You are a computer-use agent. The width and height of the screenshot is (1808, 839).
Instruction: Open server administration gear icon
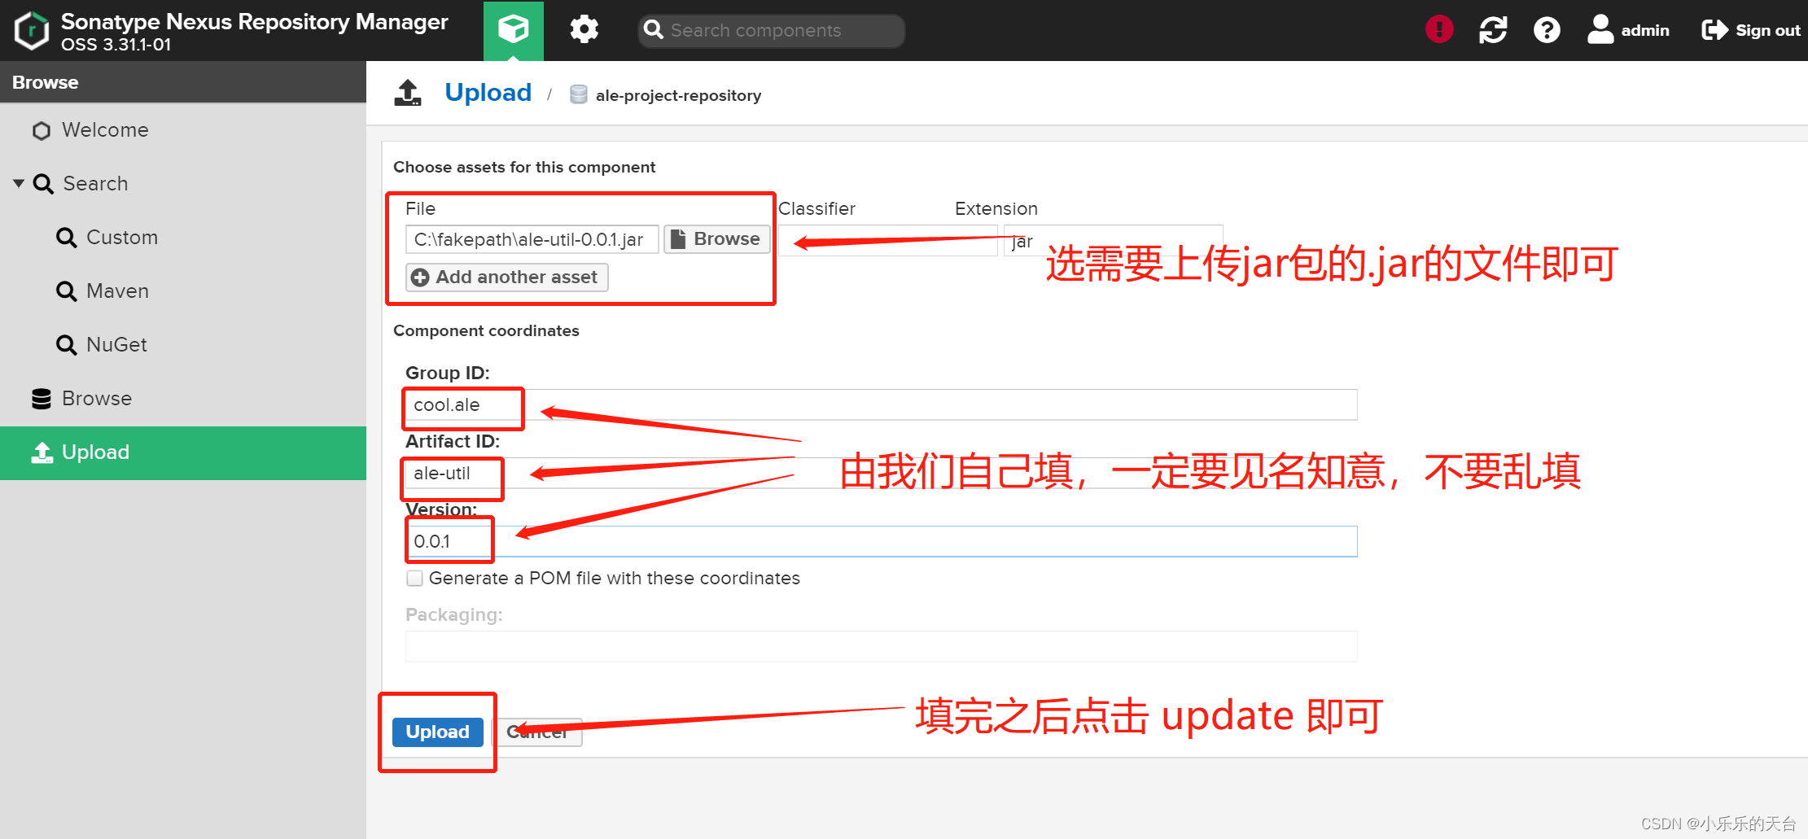click(584, 30)
